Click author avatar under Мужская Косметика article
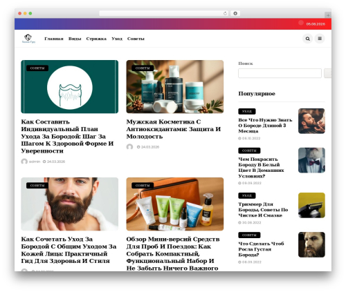 [x=129, y=147]
